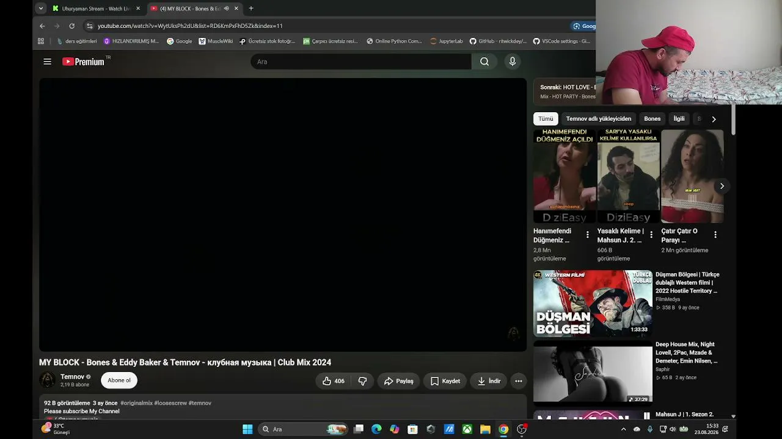Open the weather widget showing 33°C

click(55, 429)
